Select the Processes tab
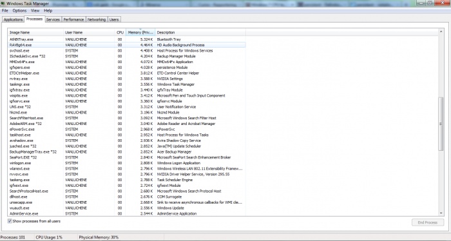 click(34, 19)
